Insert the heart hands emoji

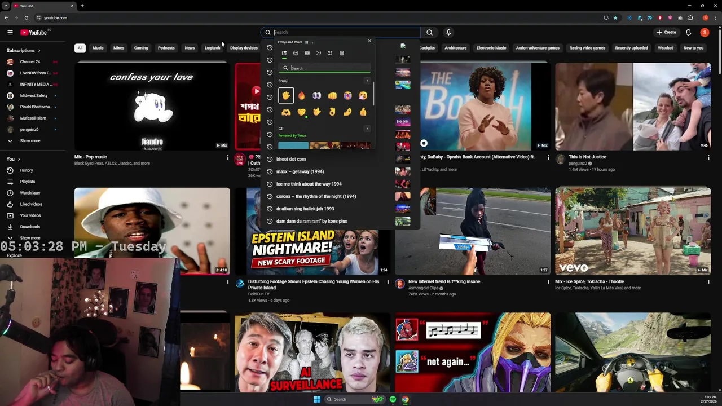pos(286,112)
